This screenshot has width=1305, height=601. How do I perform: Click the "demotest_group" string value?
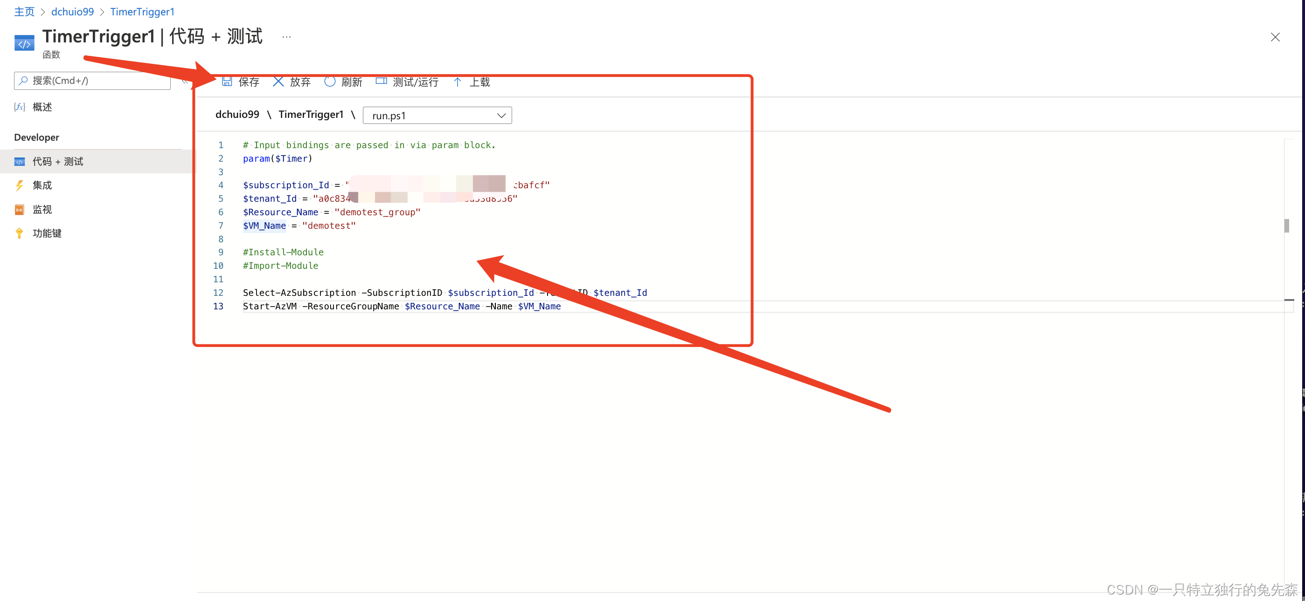pyautogui.click(x=377, y=212)
